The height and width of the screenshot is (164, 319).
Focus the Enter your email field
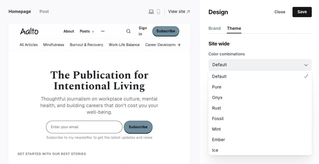84,127
